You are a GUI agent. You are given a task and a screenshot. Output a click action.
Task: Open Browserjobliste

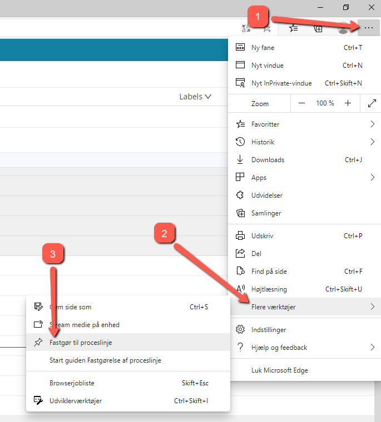128,383
